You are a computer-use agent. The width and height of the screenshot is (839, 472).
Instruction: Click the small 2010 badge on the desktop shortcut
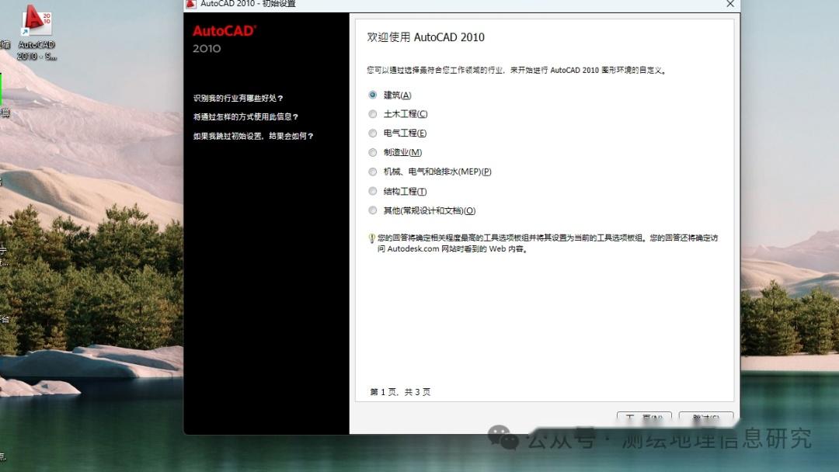tap(47, 18)
